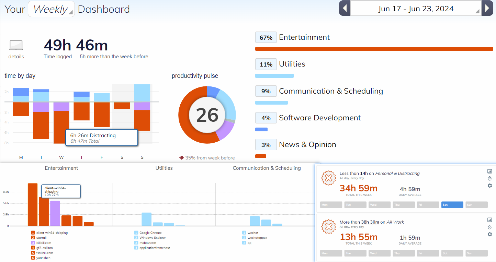The width and height of the screenshot is (496, 262).
Task: Click stopwatch icon for All Work goal
Action: [489, 227]
